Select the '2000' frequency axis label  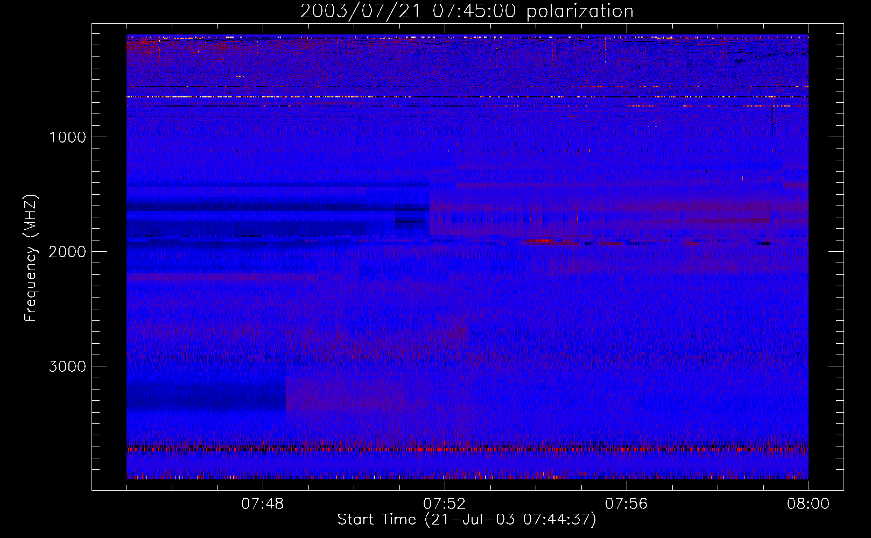67,252
